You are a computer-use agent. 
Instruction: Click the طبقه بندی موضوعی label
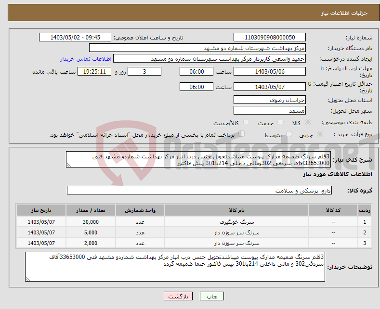[347, 122]
